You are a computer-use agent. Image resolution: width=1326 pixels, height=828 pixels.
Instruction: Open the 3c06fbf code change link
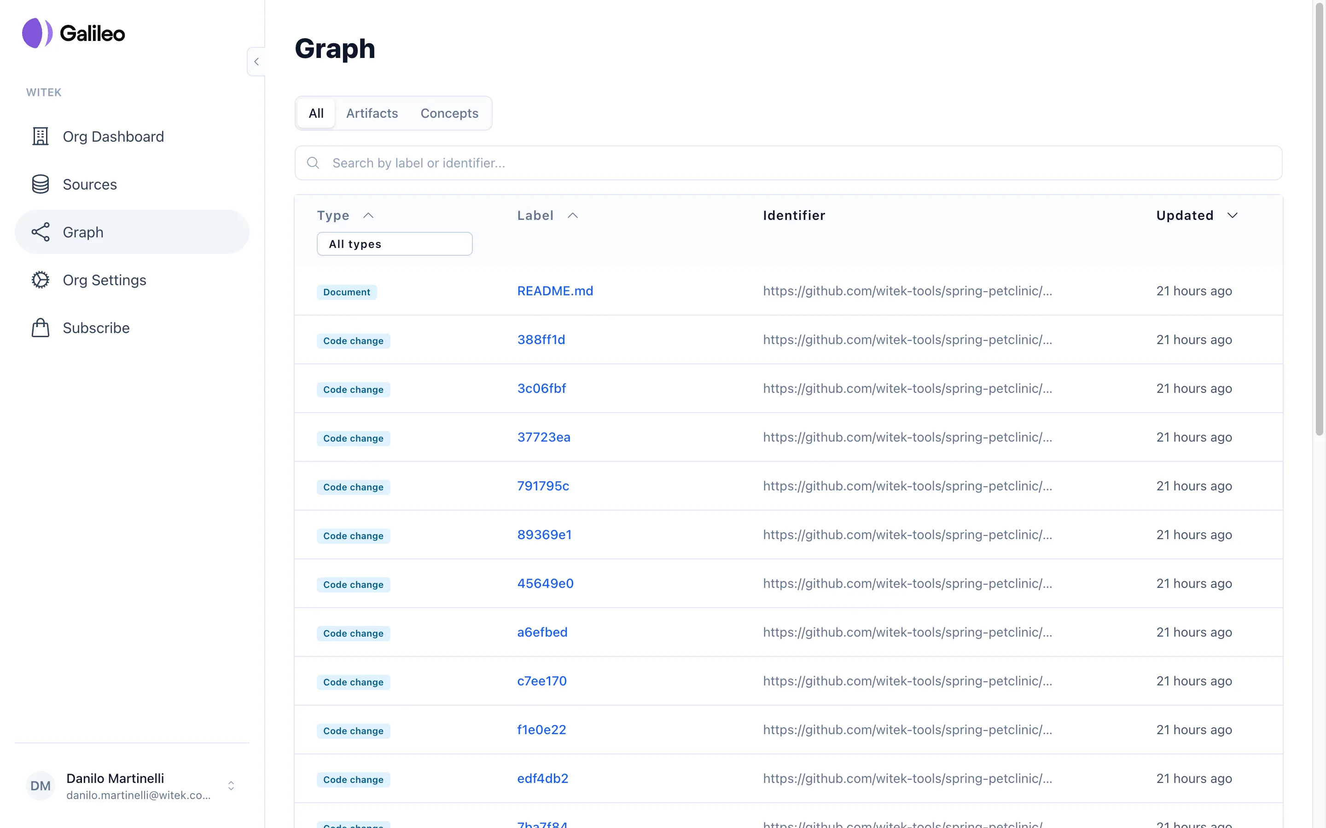click(541, 388)
